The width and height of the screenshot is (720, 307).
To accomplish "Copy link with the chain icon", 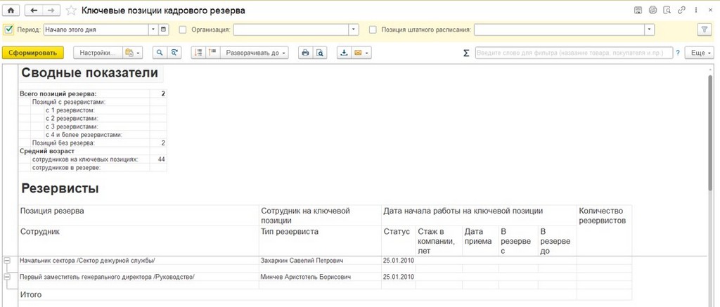I will point(682,10).
